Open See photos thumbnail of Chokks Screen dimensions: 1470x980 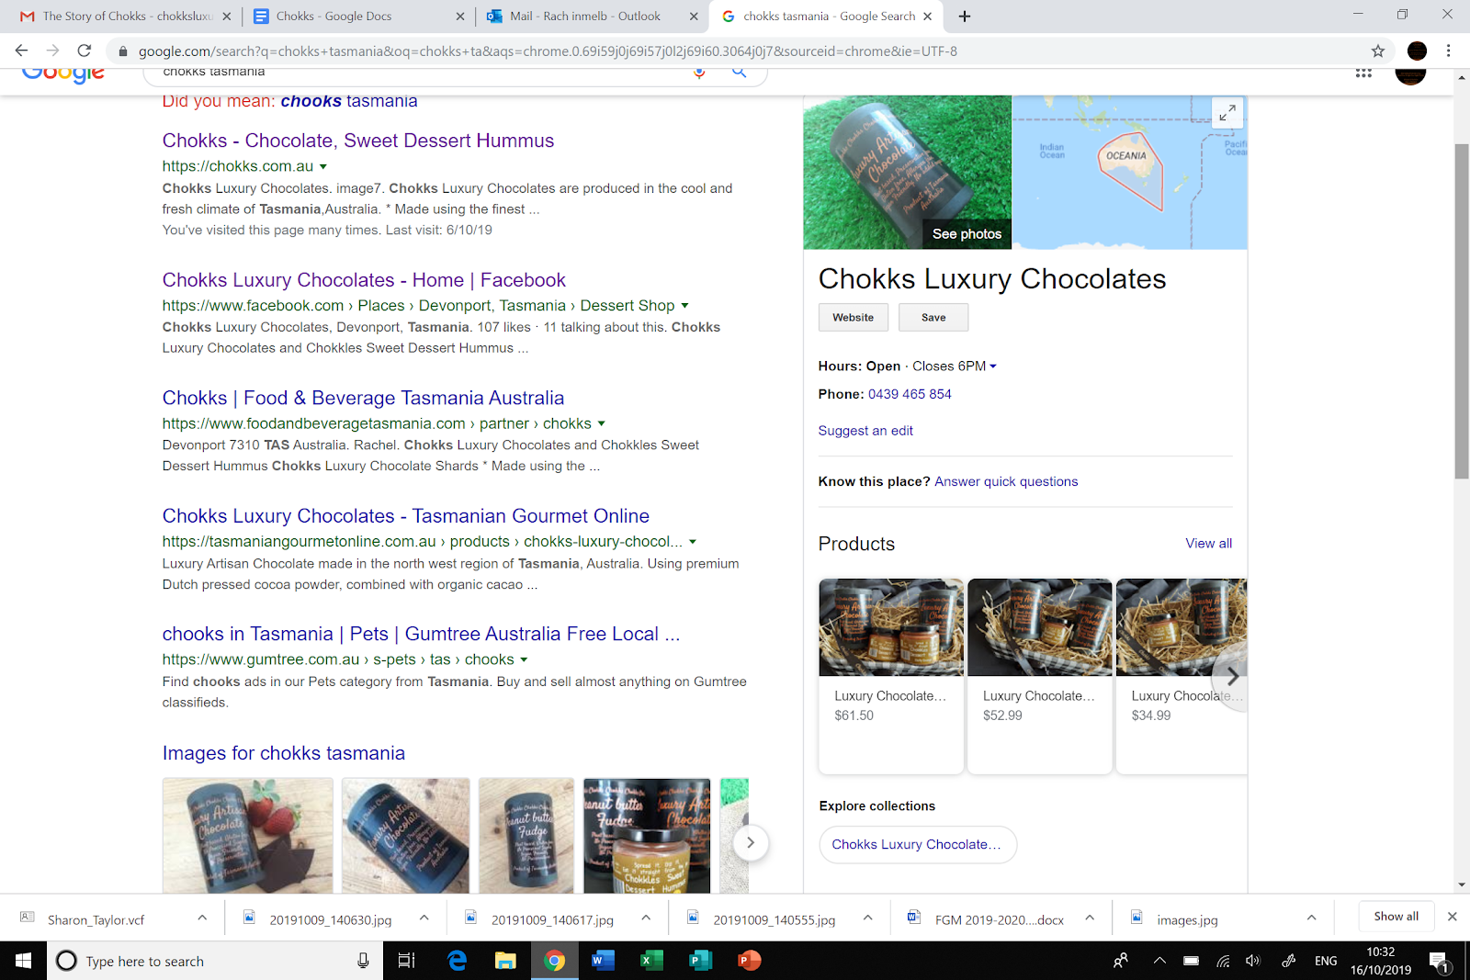point(908,172)
